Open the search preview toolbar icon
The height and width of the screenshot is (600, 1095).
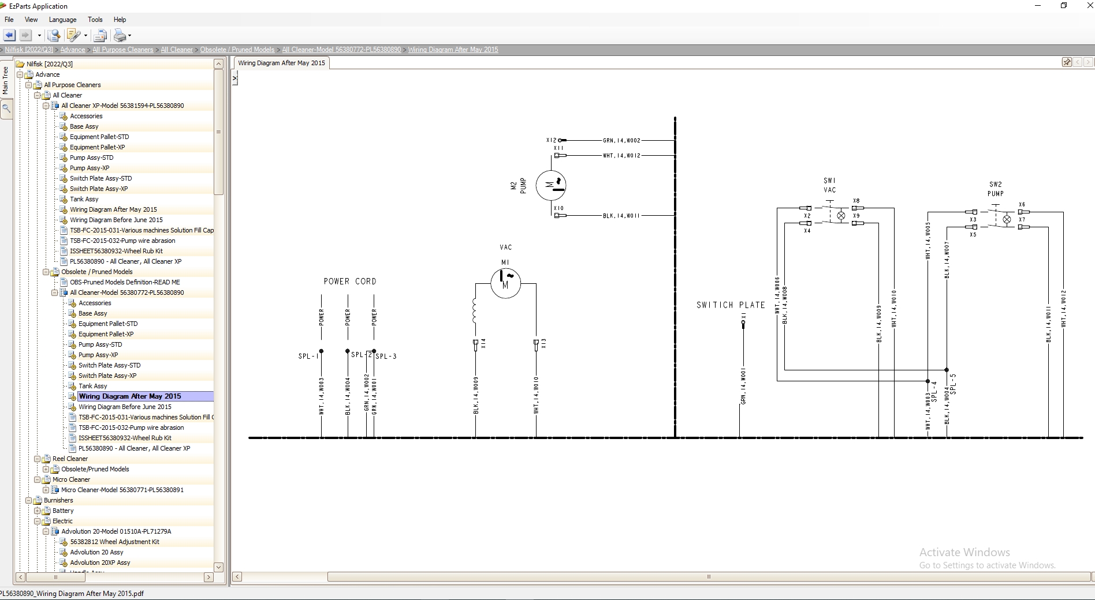(54, 35)
